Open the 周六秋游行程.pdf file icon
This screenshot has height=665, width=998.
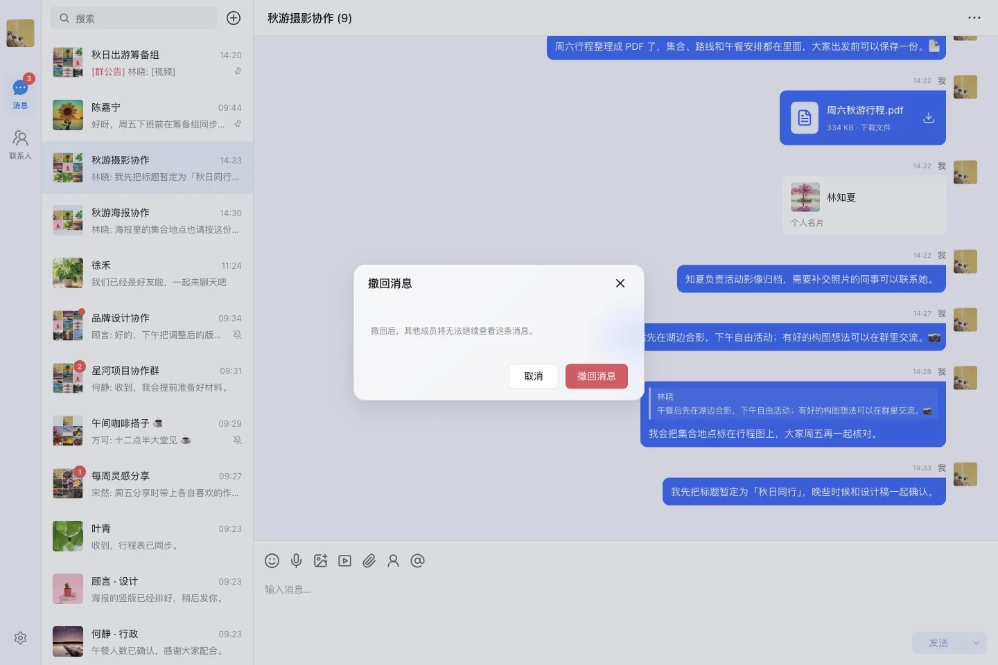(805, 118)
